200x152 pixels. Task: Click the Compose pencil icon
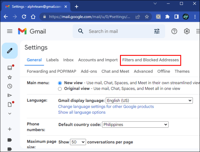pos(10,51)
